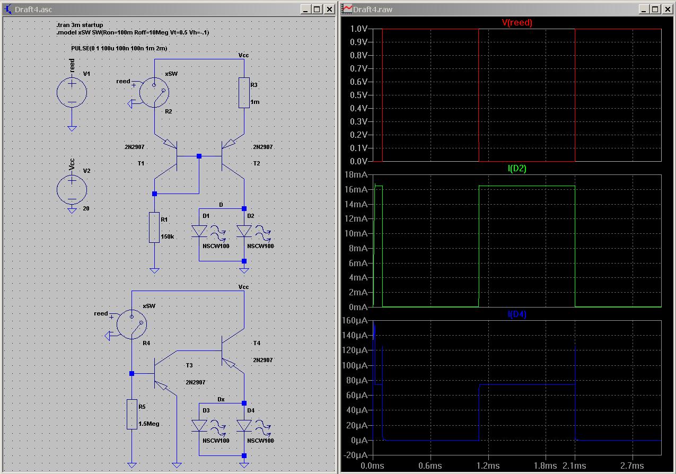Click the ground symbol below V1

72,128
